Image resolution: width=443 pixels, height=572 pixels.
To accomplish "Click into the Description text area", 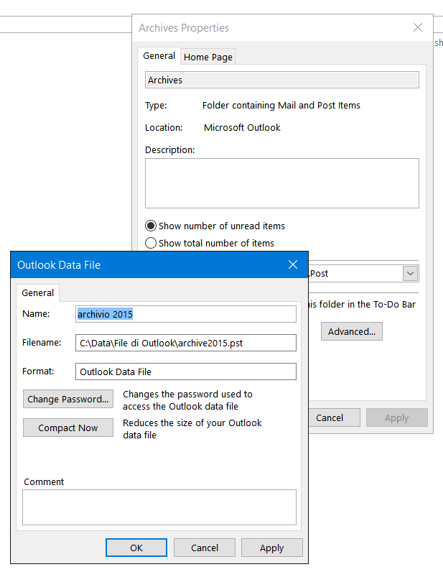I will (x=281, y=183).
